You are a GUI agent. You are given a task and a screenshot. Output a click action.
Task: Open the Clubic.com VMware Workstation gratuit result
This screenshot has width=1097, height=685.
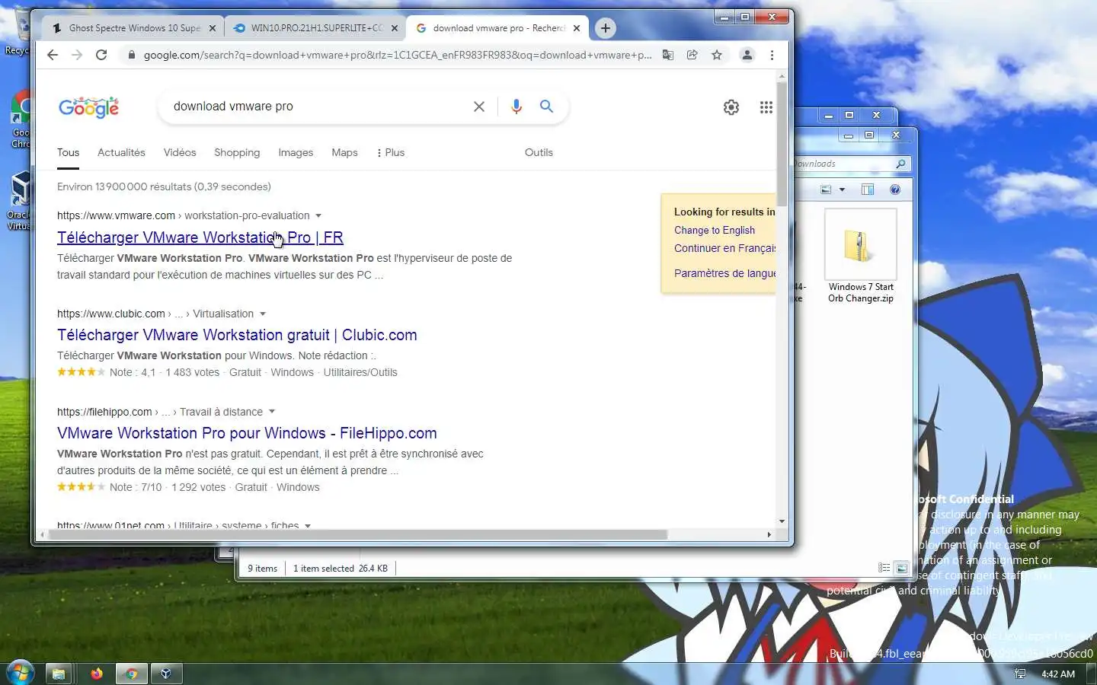coord(237,335)
